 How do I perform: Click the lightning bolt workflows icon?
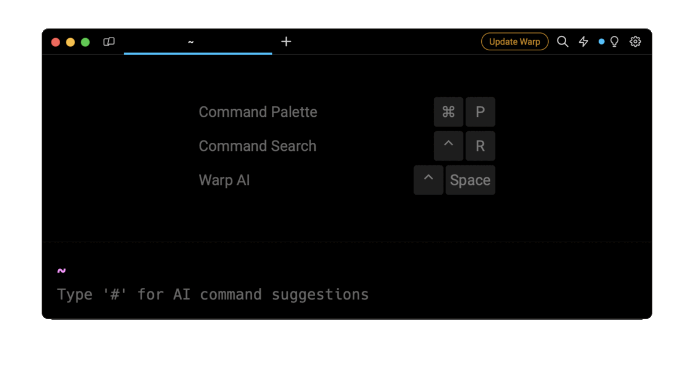583,41
